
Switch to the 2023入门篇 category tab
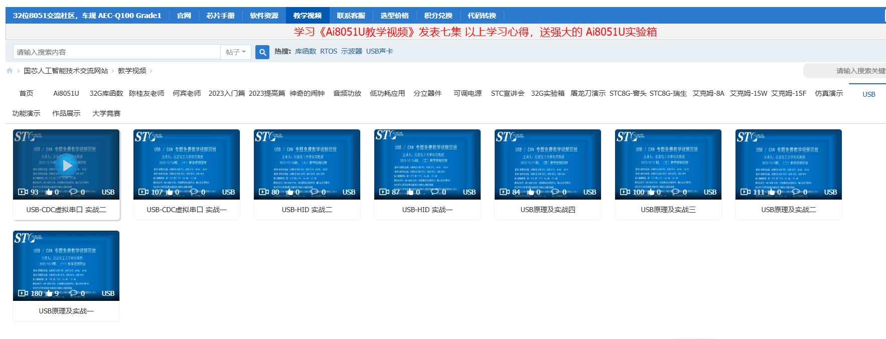[x=227, y=93]
